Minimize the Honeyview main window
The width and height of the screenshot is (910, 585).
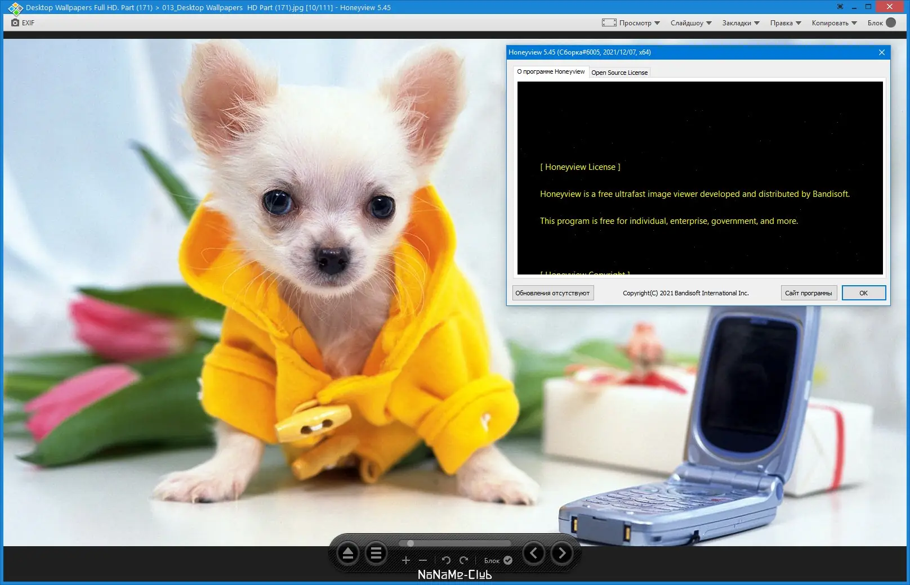tap(854, 7)
